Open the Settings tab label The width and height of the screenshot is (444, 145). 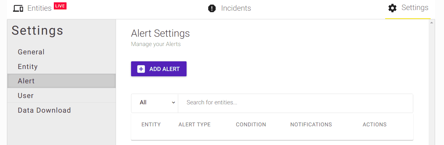415,8
